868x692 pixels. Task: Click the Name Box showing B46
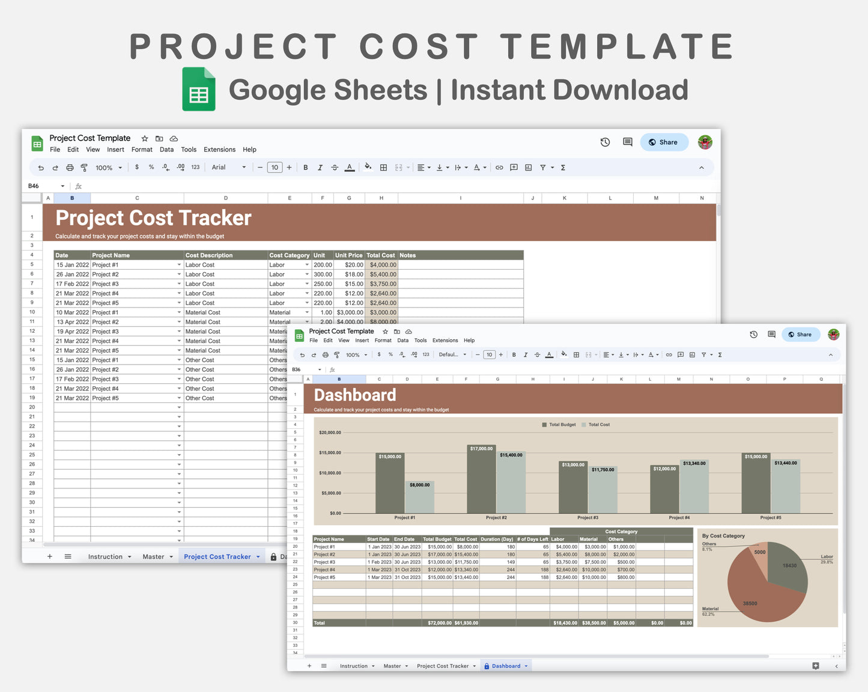42,186
